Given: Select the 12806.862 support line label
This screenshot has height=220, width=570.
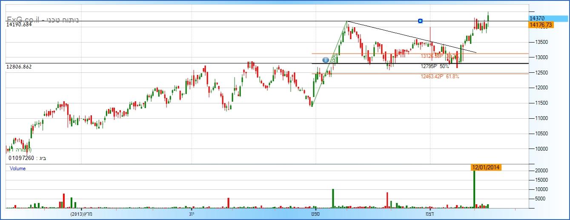Looking at the screenshot, I should point(19,67).
